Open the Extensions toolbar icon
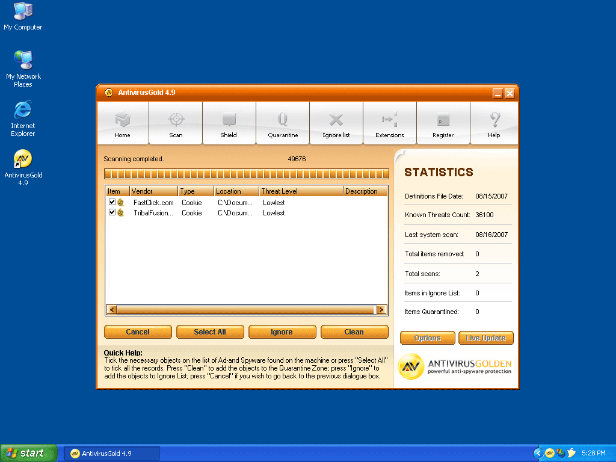616x462 pixels. pos(390,120)
